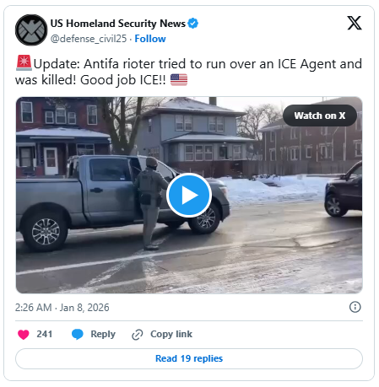
Task: Click the 241 likes count
Action: click(45, 334)
